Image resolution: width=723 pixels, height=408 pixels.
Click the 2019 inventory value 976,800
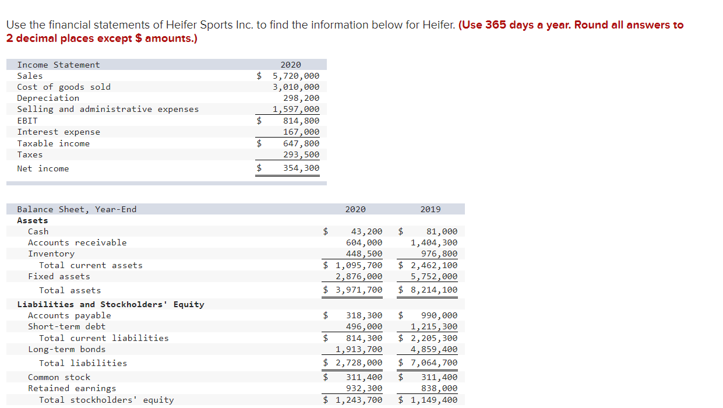coord(439,254)
